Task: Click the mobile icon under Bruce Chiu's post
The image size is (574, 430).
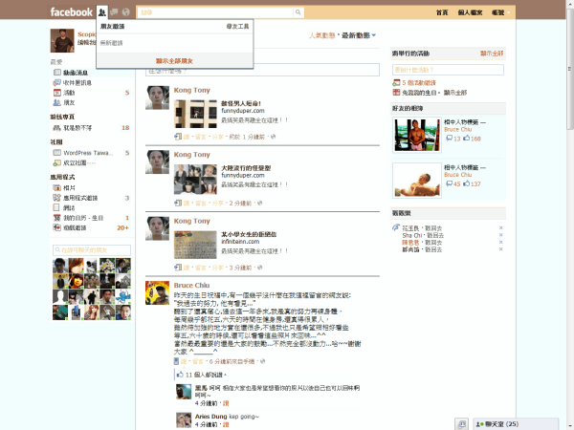Action: [x=176, y=361]
